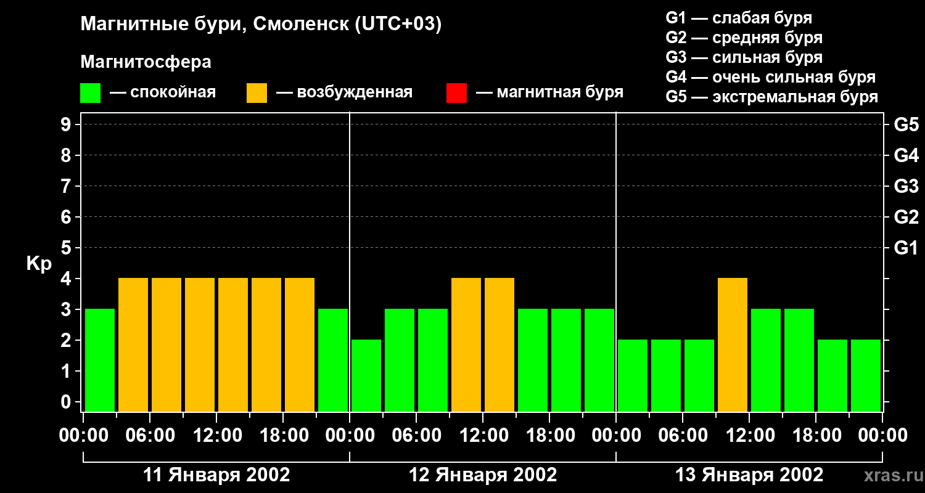The height and width of the screenshot is (493, 925).
Task: Click the orange 'возбужденная' legend swatch
Action: point(257,93)
